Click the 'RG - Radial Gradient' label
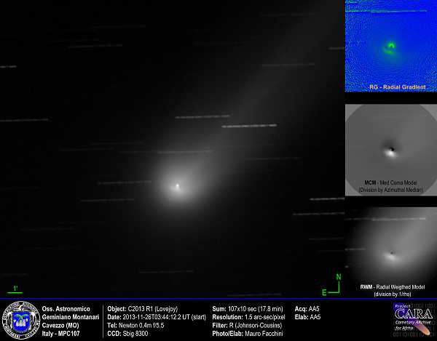Viewport: 437px width, 341px height. [398, 87]
